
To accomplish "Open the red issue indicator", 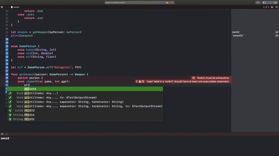I will point(266,7).
